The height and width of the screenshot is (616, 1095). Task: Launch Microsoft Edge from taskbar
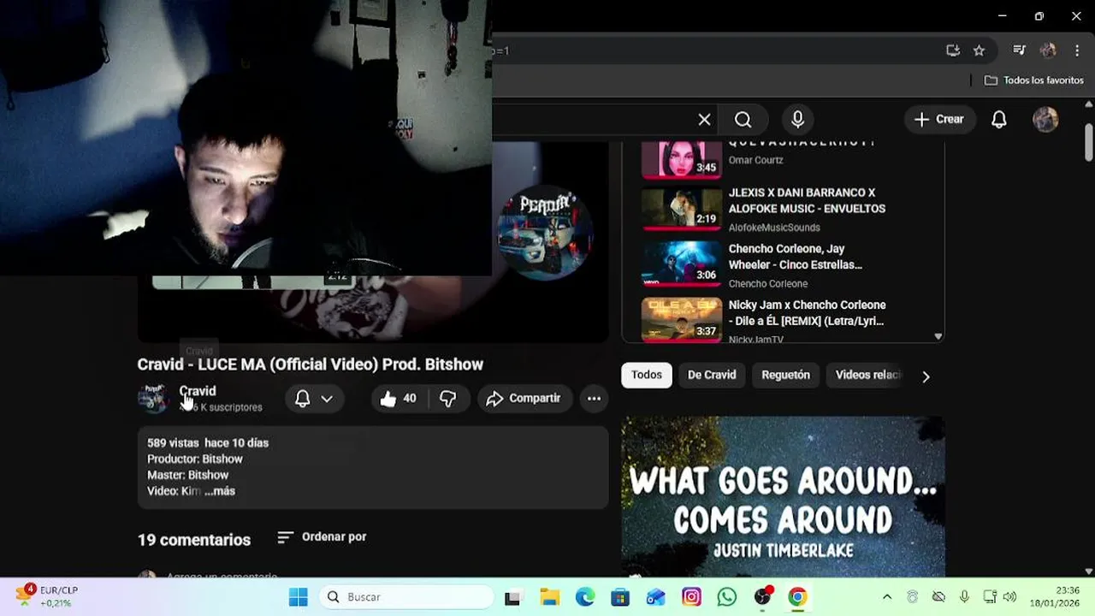coord(584,597)
